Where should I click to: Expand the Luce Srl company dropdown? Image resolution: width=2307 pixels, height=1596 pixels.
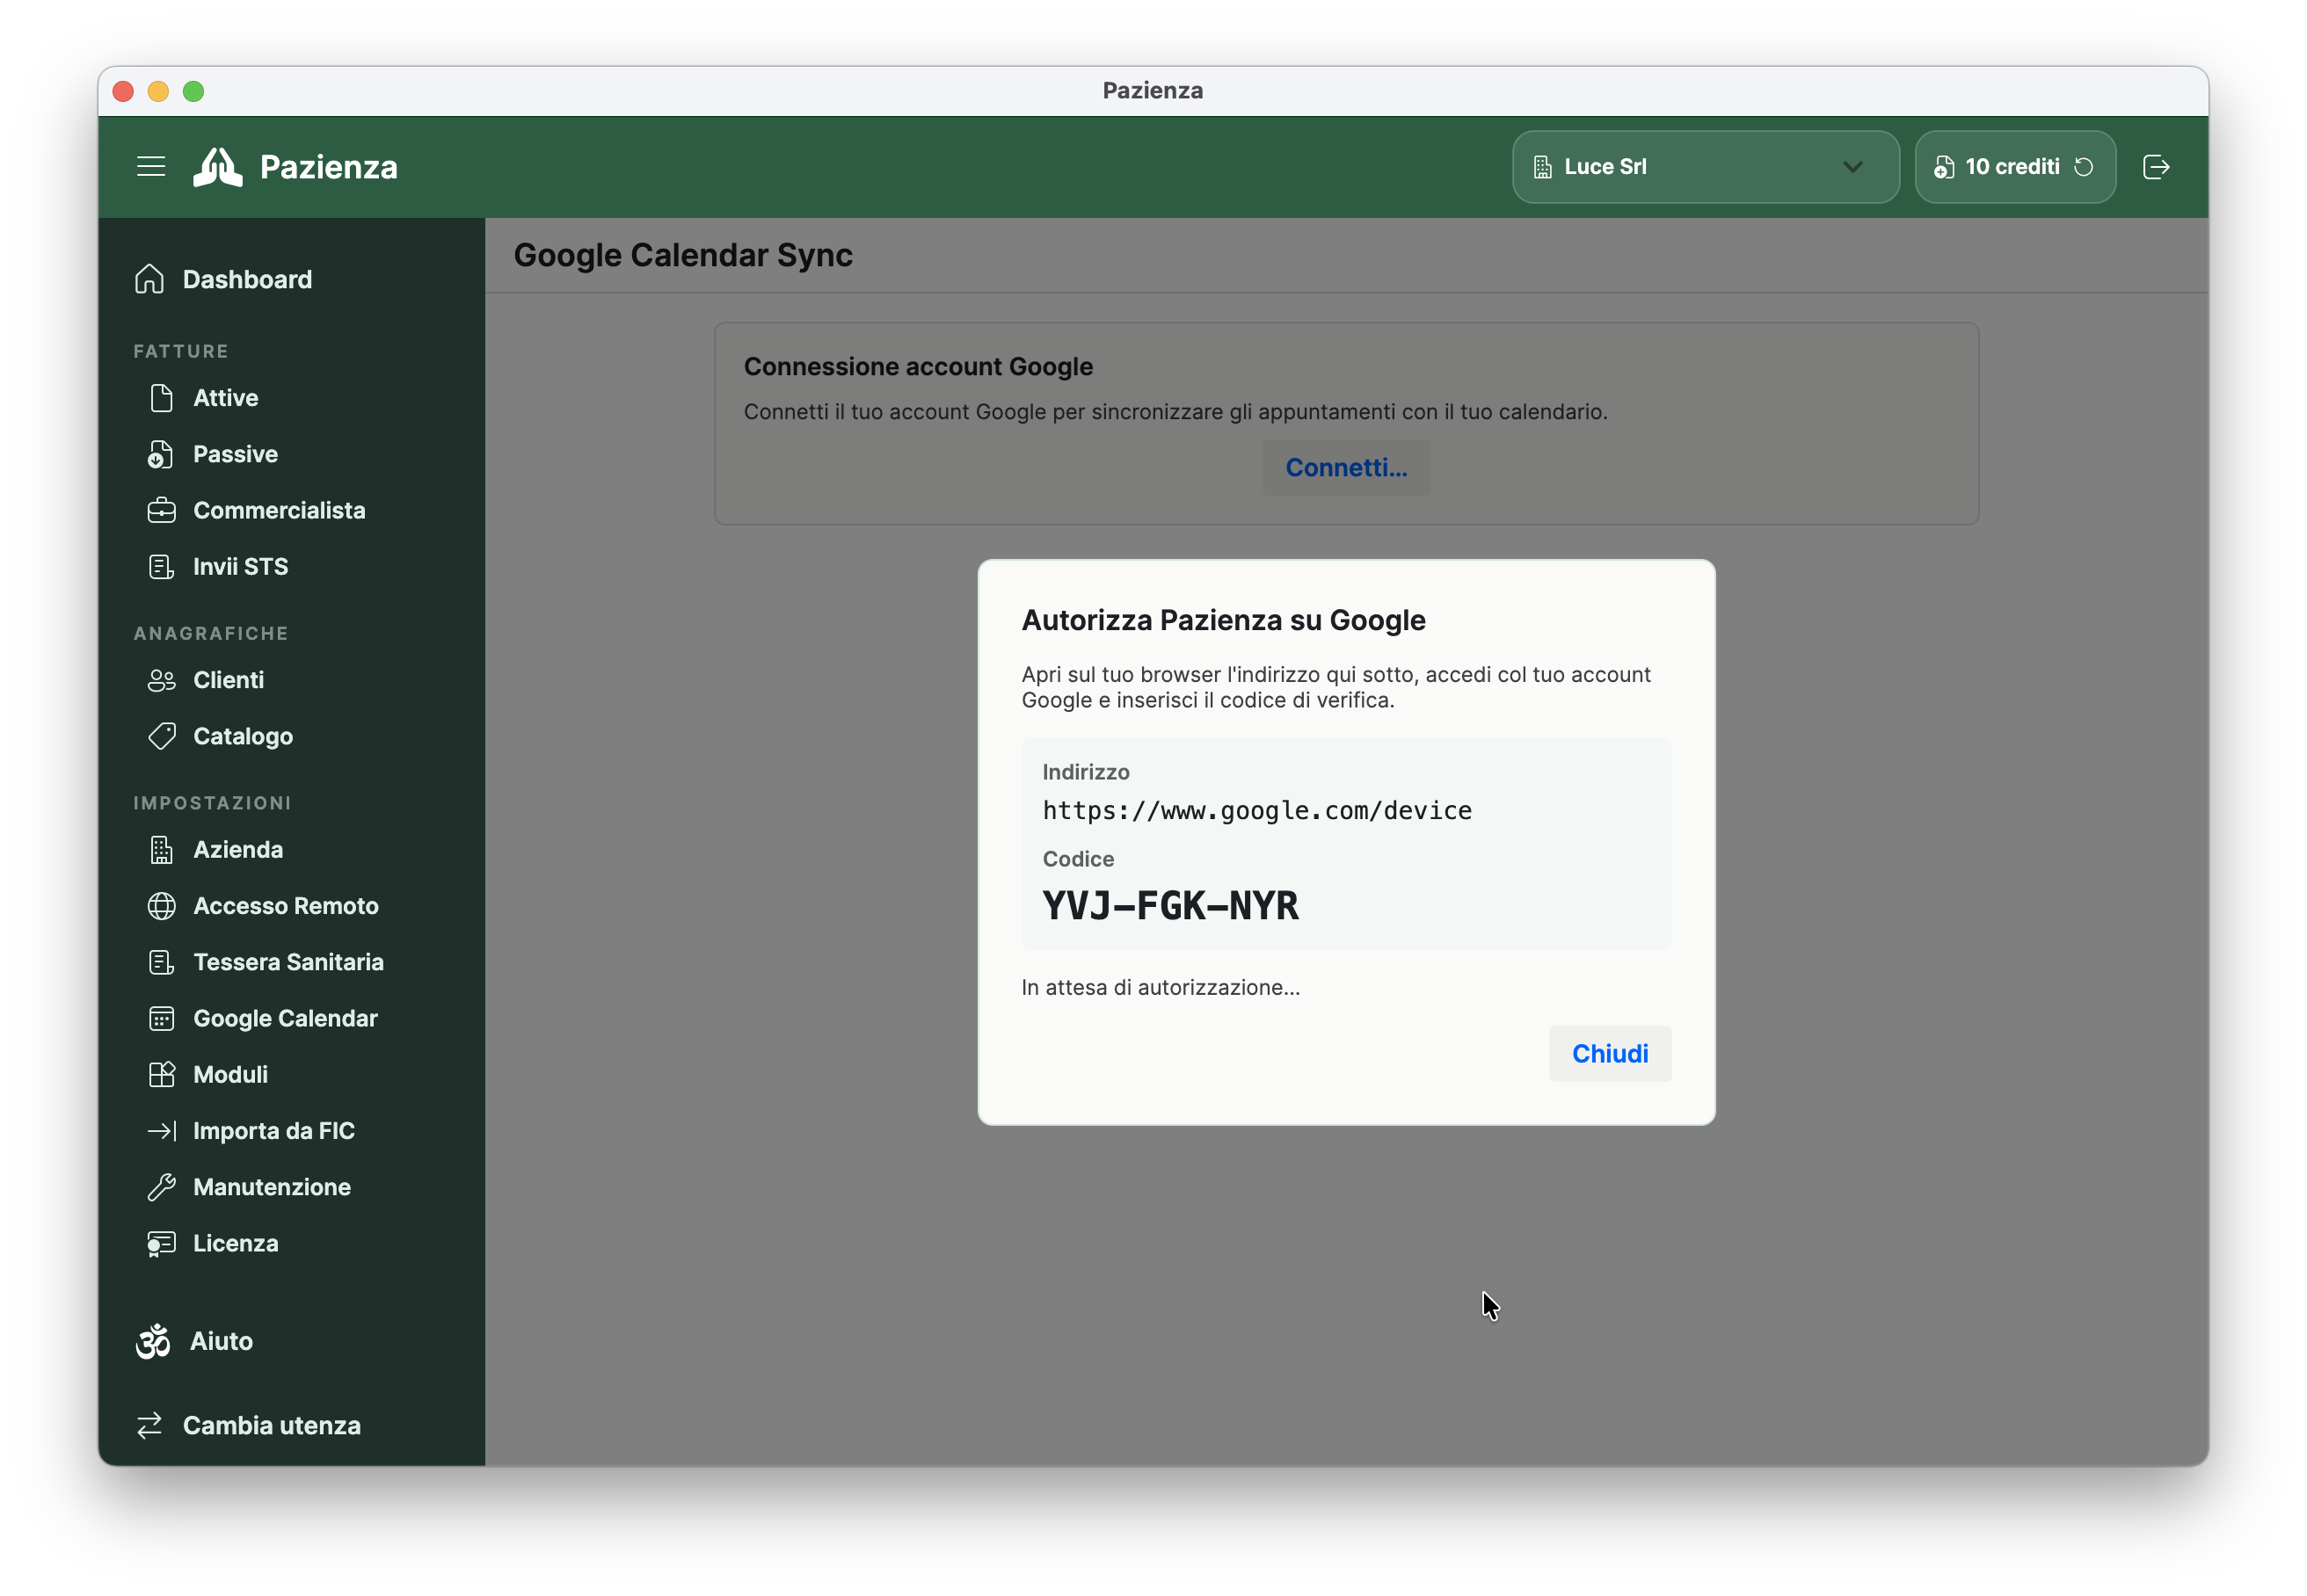tap(1705, 167)
